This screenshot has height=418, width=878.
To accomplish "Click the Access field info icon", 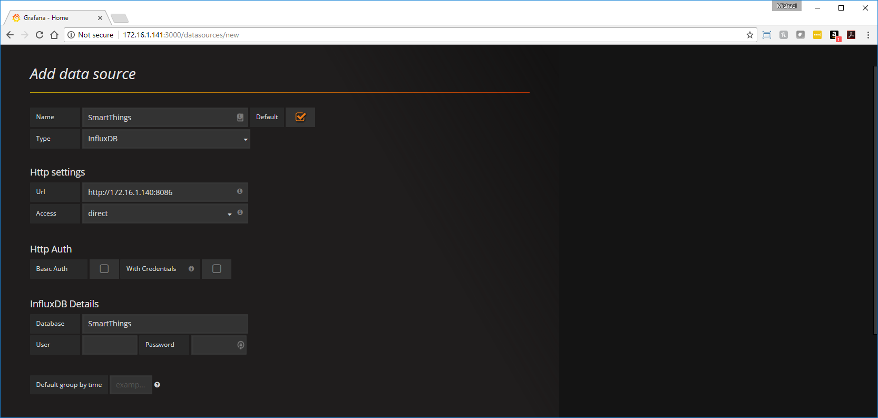I will (x=240, y=212).
